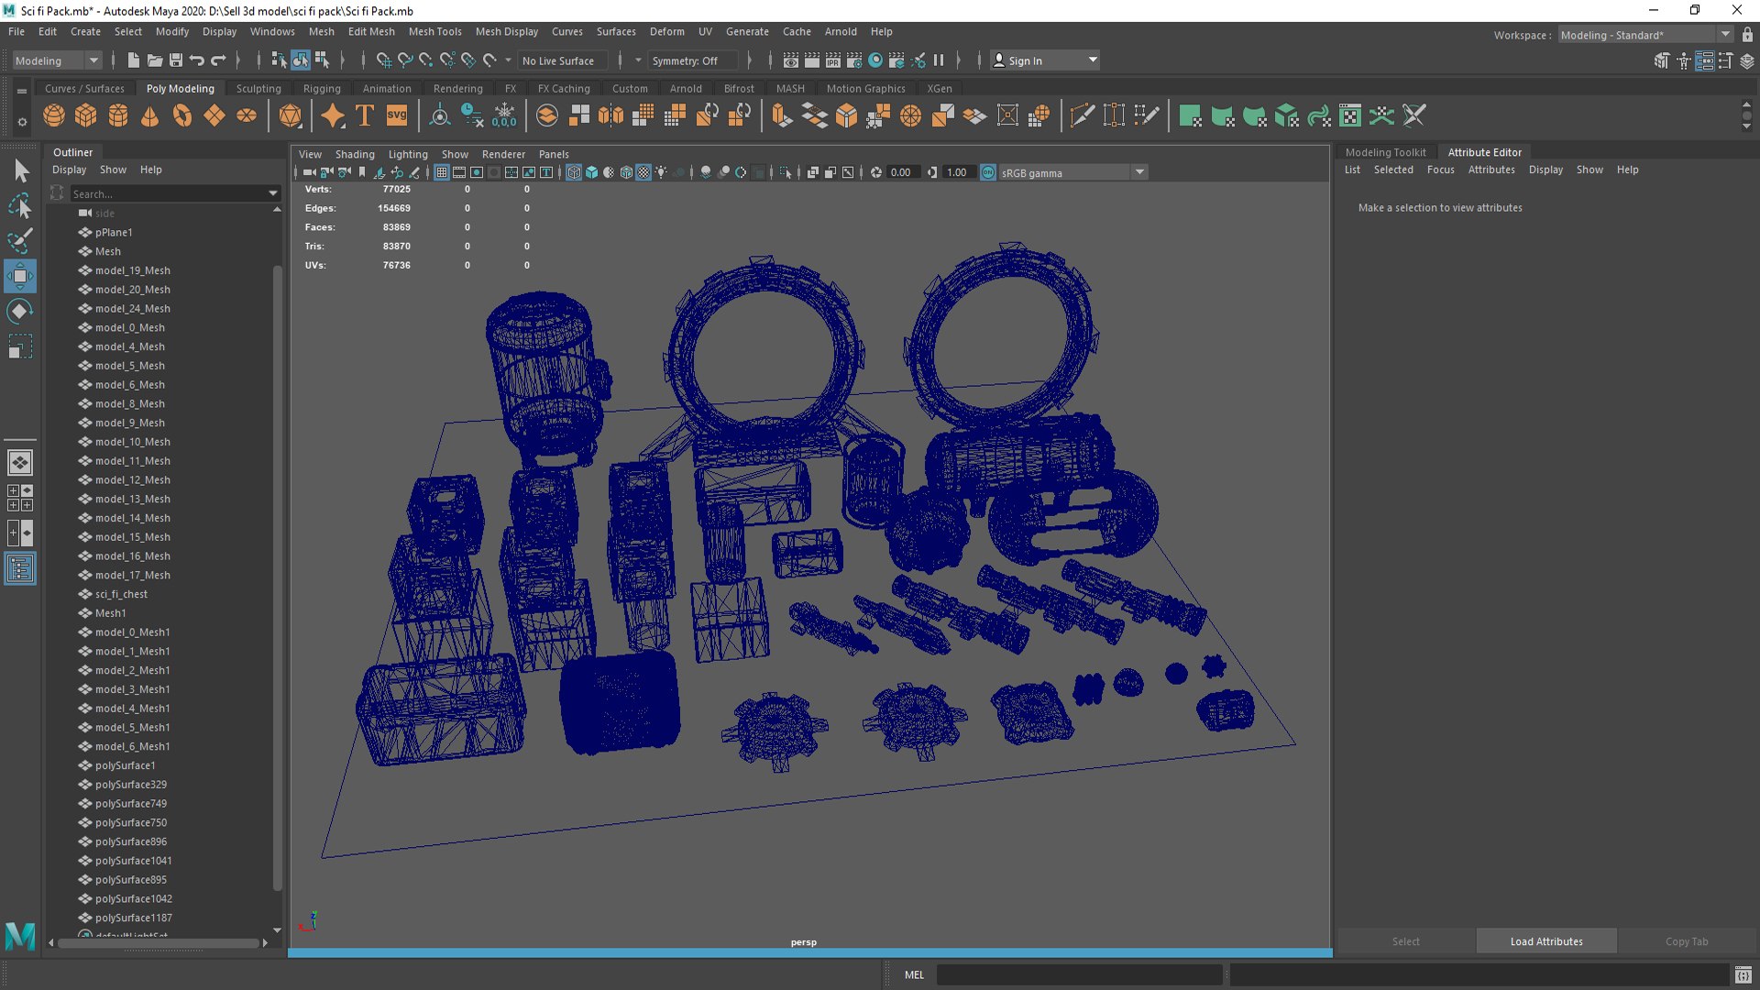The height and width of the screenshot is (990, 1760).
Task: Open the Sign In dropdown arrow
Action: [1093, 60]
